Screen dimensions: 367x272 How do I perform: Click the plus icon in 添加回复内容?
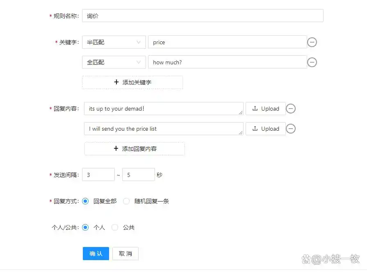pyautogui.click(x=116, y=149)
